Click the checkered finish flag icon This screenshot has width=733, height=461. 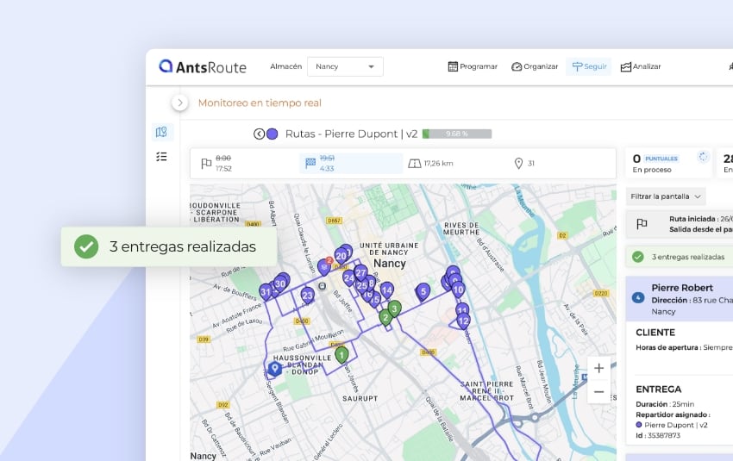tap(310, 164)
